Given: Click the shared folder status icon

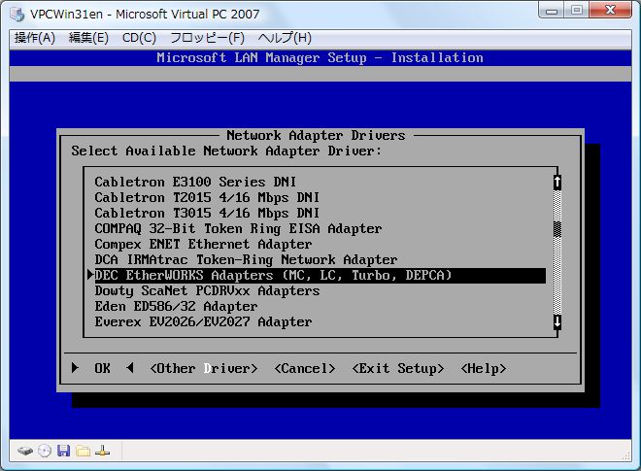Looking at the screenshot, I should coord(83,451).
